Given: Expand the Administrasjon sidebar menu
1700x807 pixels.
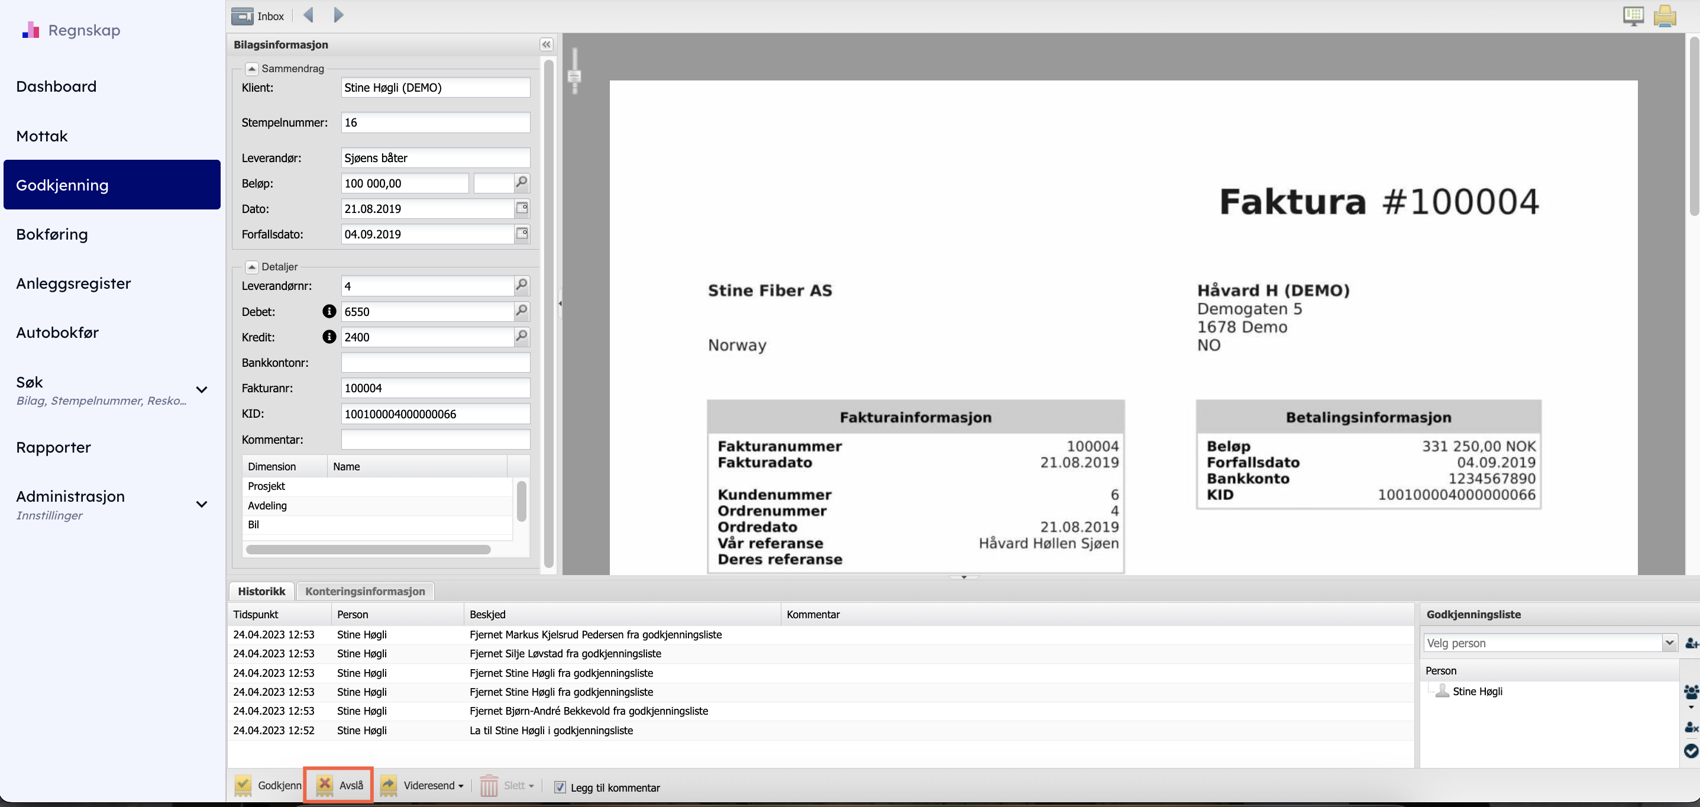Looking at the screenshot, I should pos(201,504).
